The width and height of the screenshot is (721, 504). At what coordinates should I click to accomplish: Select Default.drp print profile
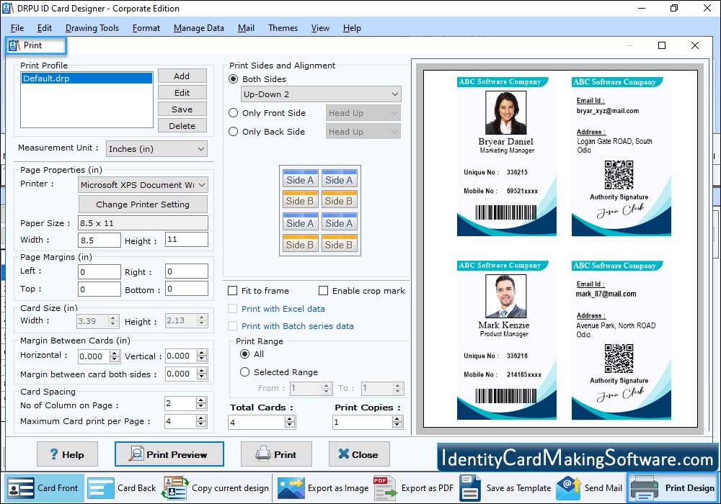pyautogui.click(x=87, y=78)
